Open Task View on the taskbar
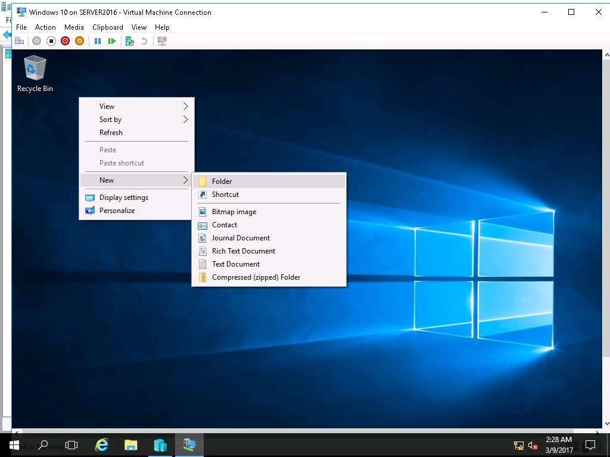 [x=71, y=445]
